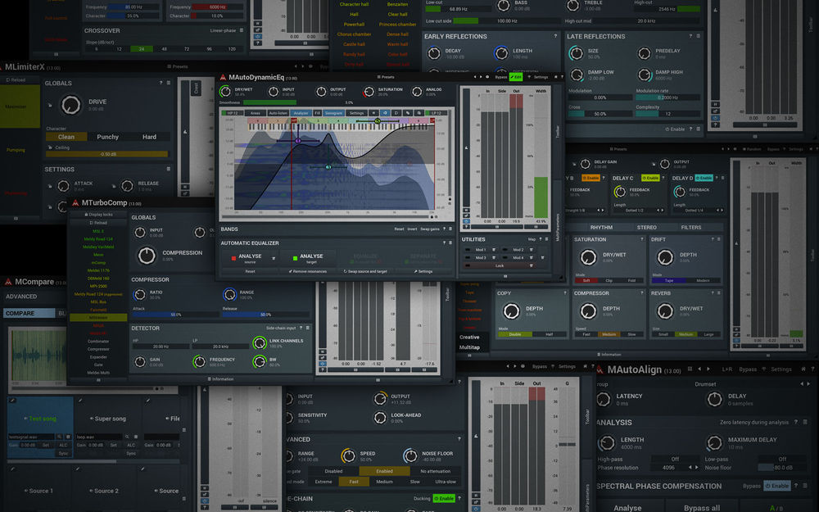Select the Creative tab beside Multitap

(469, 337)
